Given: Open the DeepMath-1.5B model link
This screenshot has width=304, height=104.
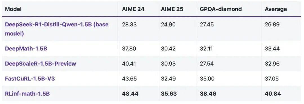Looking at the screenshot, I should tap(26, 48).
